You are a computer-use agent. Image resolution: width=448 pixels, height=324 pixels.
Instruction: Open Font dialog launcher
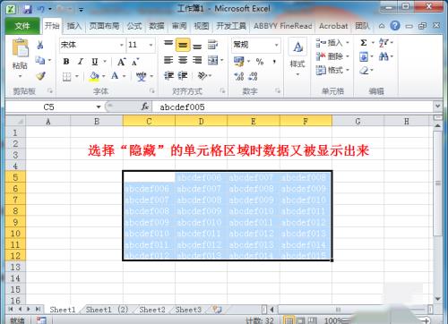pos(152,90)
